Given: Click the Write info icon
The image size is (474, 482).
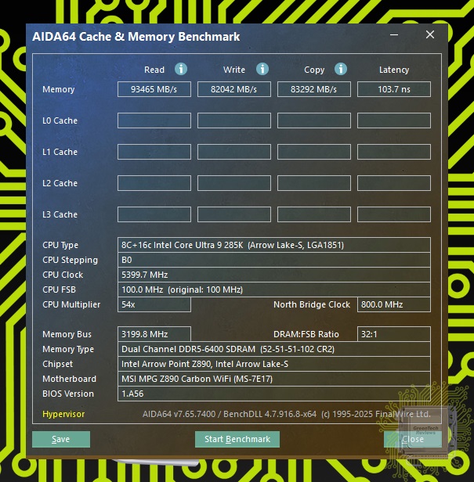Looking at the screenshot, I should [x=262, y=69].
